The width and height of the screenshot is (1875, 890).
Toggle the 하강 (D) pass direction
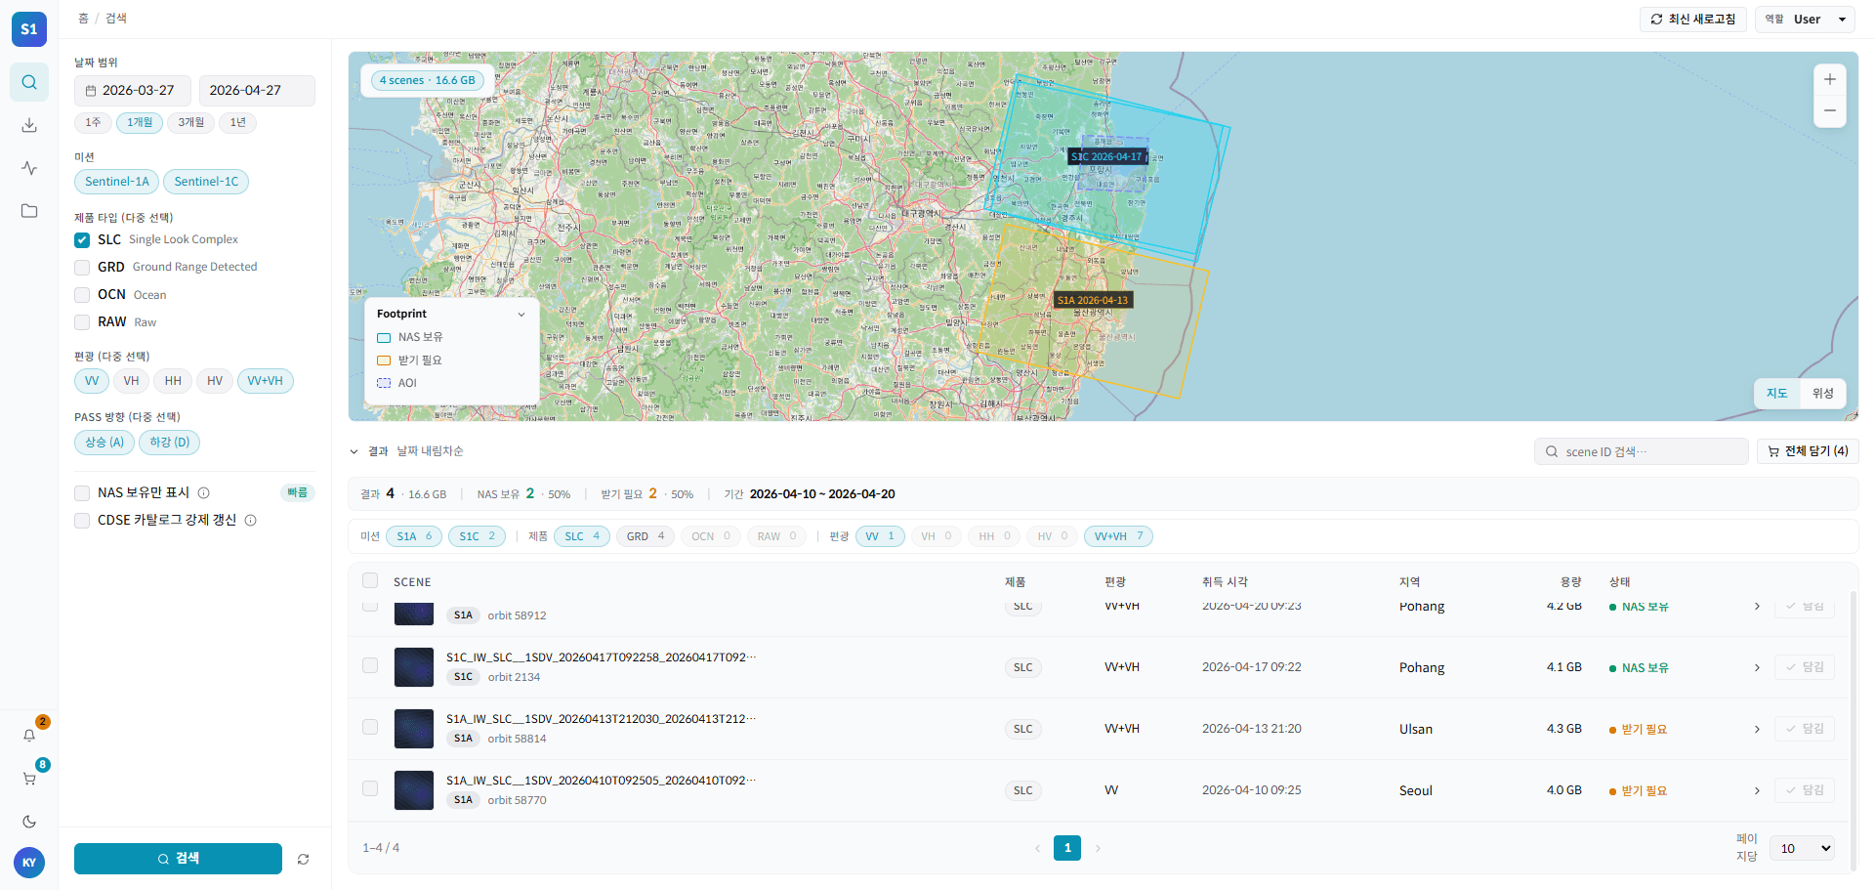[x=170, y=443]
